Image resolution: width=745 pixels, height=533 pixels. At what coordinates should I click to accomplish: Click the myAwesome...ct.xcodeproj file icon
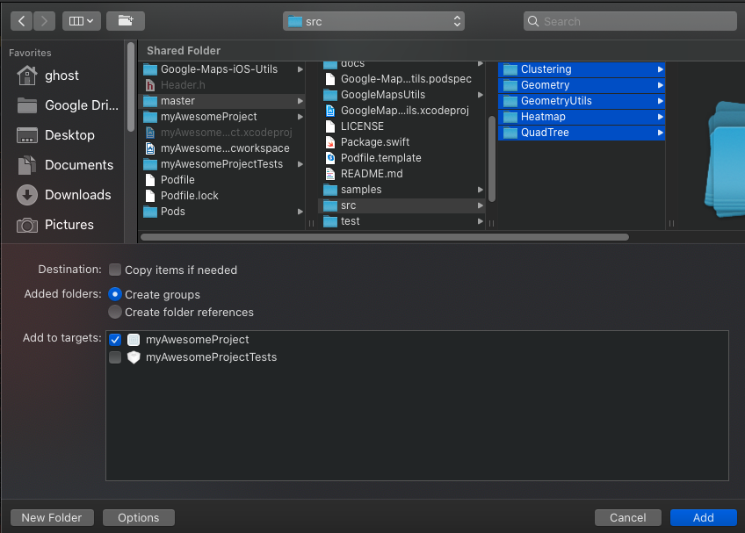[150, 133]
